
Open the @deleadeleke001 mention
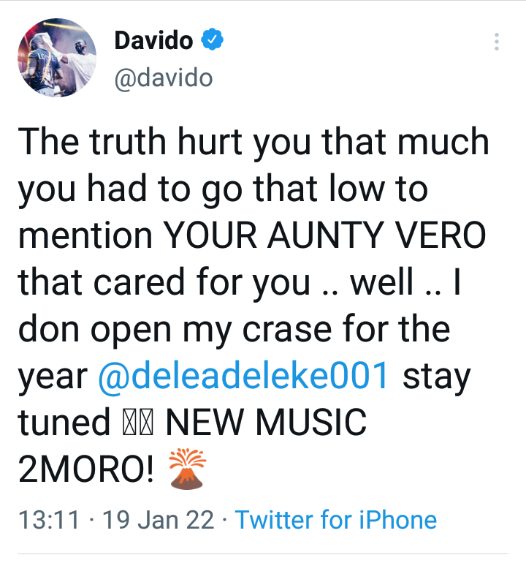coord(243,376)
